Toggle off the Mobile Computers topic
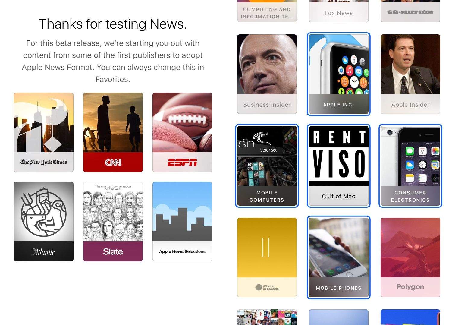452x325 pixels. [267, 166]
